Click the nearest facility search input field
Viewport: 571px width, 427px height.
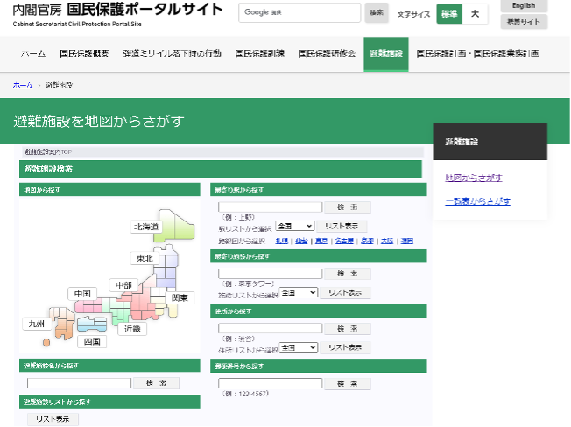[x=271, y=274]
